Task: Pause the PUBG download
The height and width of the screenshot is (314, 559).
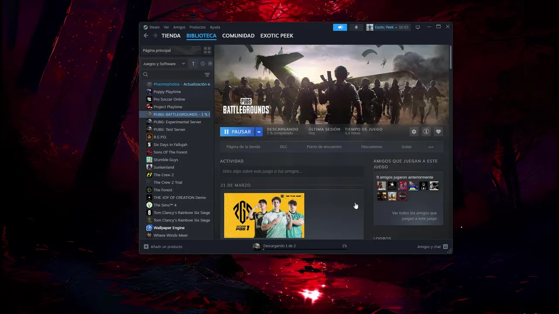Action: 238,132
